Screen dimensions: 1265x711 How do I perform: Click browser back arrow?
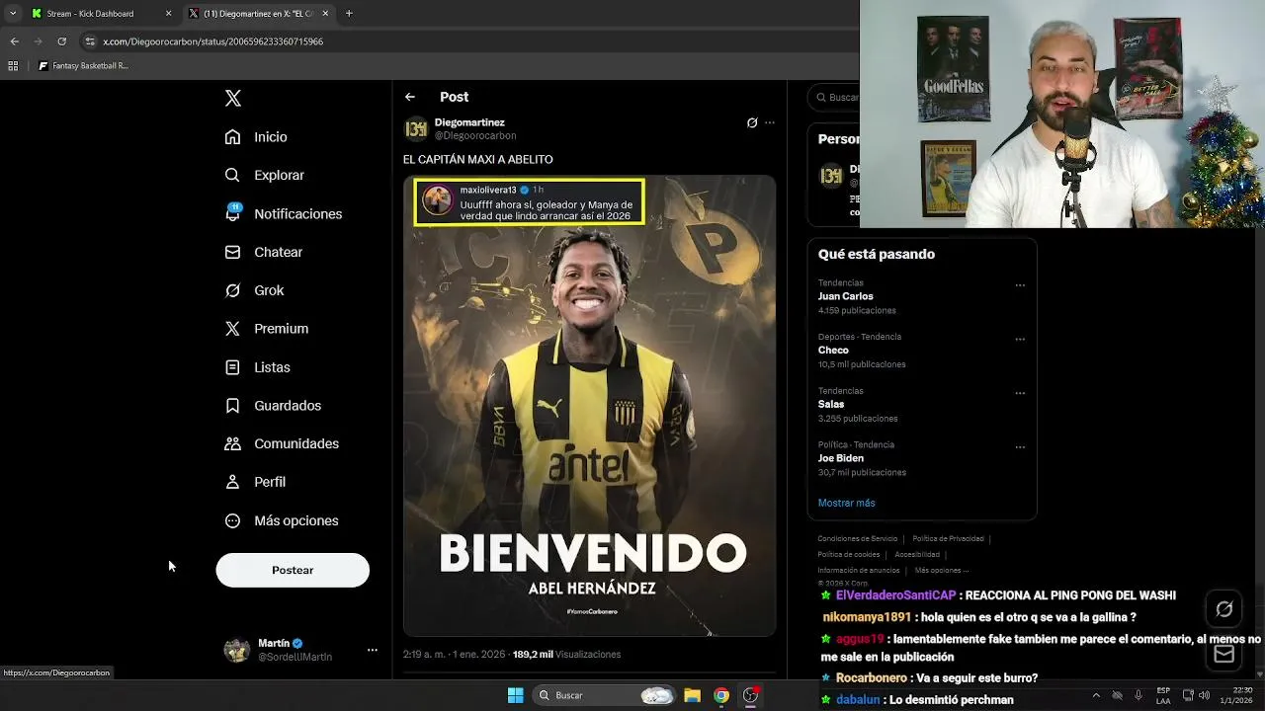[14, 41]
